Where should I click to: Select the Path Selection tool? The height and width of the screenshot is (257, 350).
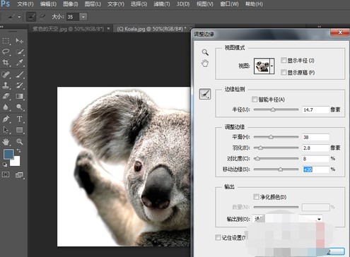[6, 130]
